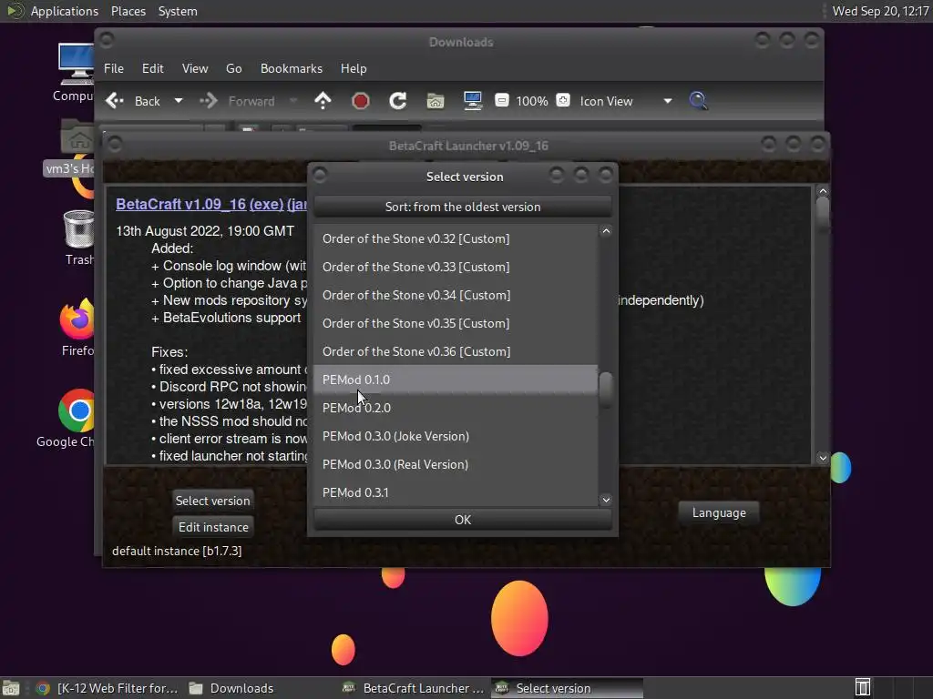Open the Help menu in Downloads

pos(354,68)
